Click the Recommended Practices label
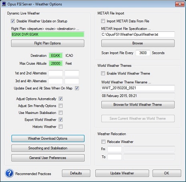 (33, 174)
